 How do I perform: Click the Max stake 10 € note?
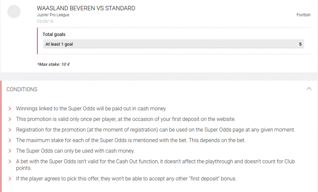[53, 64]
